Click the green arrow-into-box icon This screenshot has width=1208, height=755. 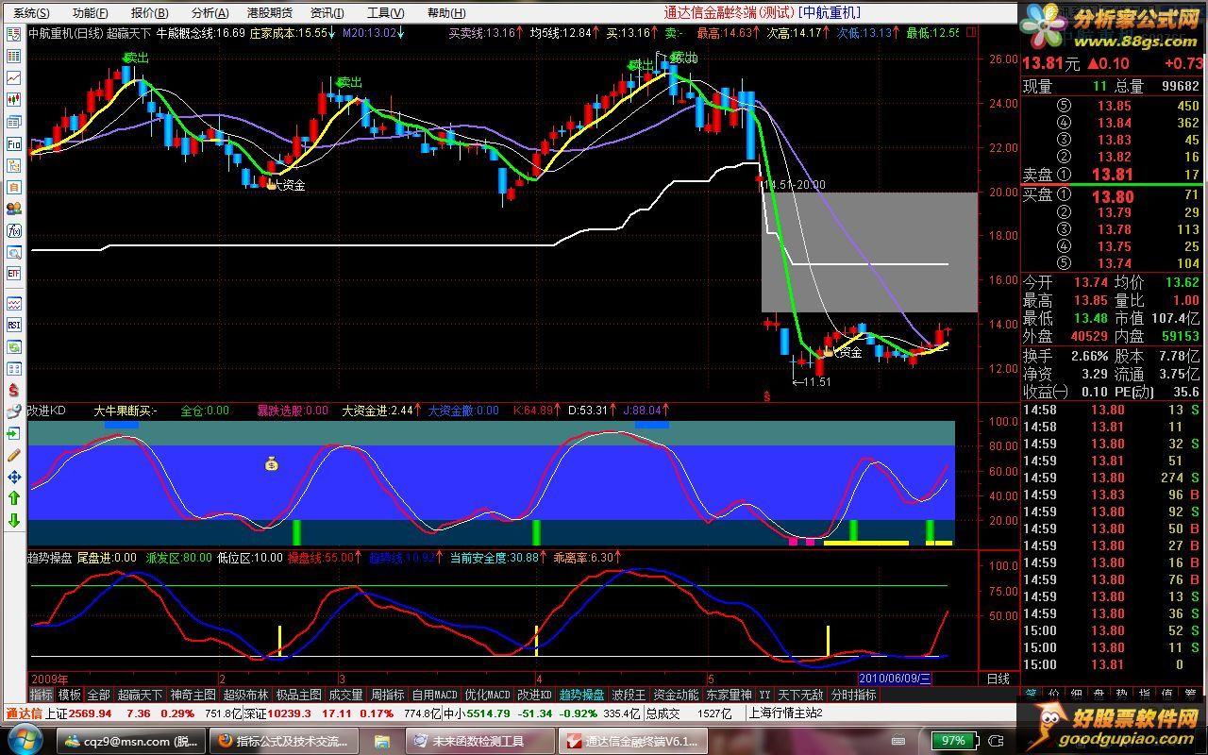pyautogui.click(x=14, y=433)
